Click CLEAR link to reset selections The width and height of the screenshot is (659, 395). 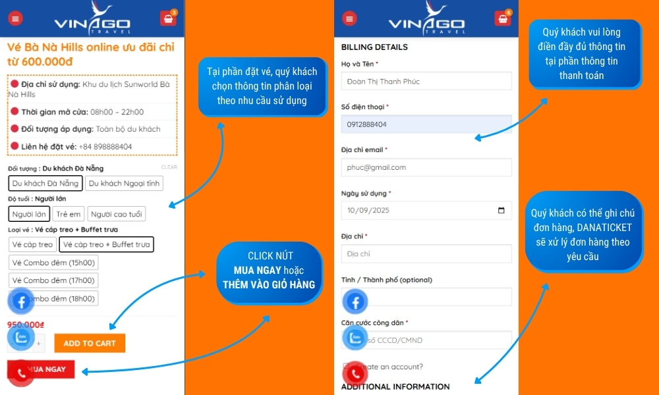pos(169,167)
